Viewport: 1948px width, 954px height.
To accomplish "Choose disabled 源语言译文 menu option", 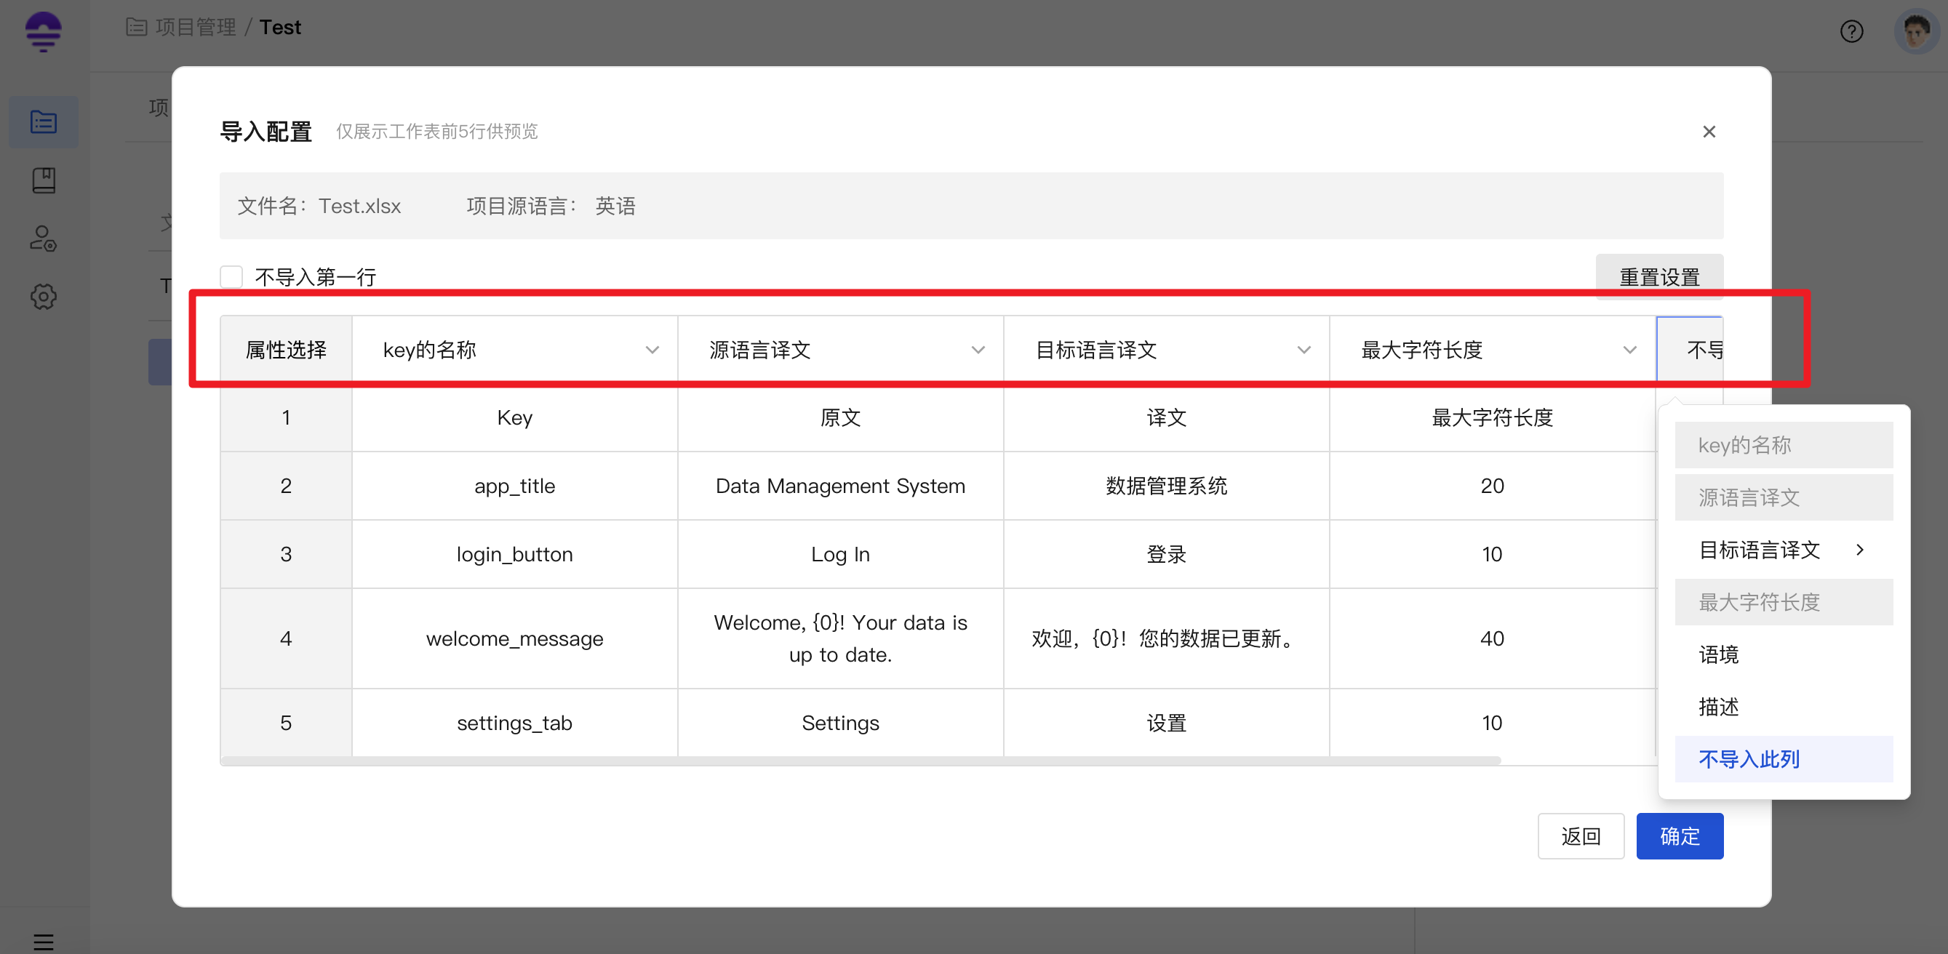I will [x=1784, y=497].
